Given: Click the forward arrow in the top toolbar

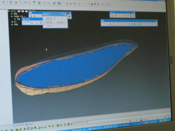Looking at the screenshot, I should point(7,2).
